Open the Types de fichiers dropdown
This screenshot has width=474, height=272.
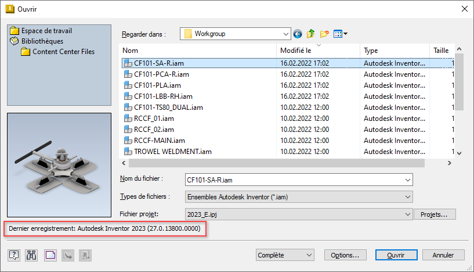click(407, 197)
